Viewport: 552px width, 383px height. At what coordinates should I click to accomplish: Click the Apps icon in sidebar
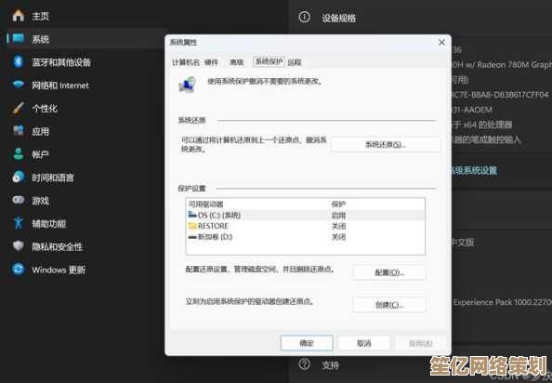[18, 131]
